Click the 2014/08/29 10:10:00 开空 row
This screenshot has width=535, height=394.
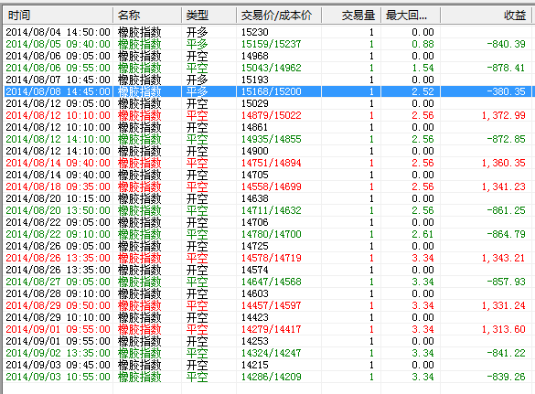pos(267,317)
